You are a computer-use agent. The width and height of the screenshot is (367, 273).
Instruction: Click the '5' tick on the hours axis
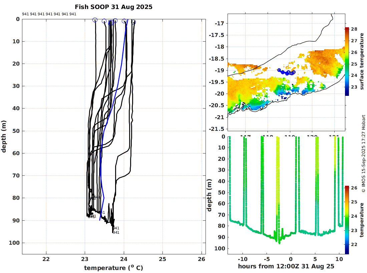click(x=315, y=259)
